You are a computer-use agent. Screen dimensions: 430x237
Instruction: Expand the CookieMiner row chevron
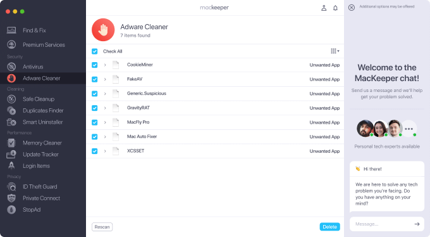pyautogui.click(x=105, y=65)
